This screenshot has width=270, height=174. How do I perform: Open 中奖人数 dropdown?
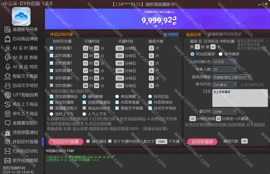224,69
